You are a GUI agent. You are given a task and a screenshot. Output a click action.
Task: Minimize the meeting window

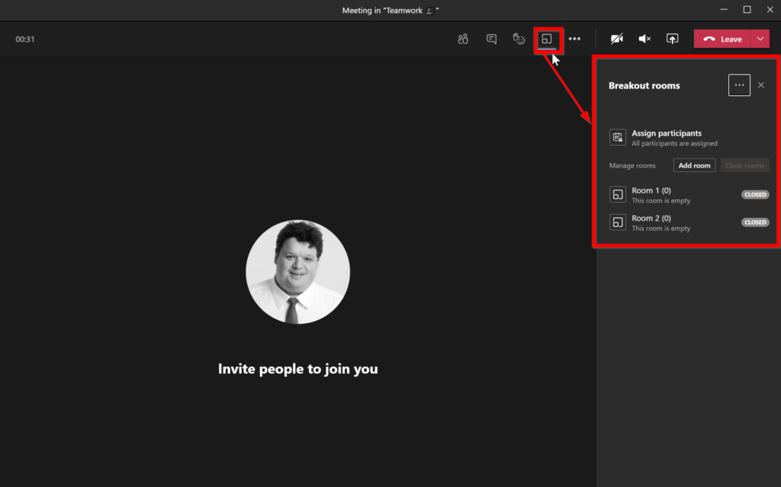pyautogui.click(x=724, y=9)
